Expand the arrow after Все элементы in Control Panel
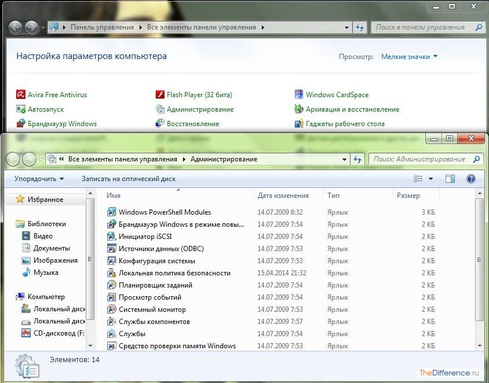 coord(263,27)
